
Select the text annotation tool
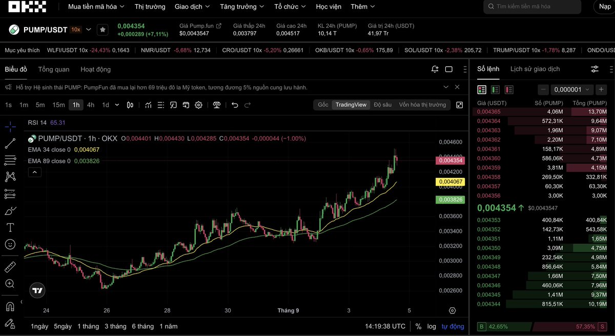coord(10,227)
